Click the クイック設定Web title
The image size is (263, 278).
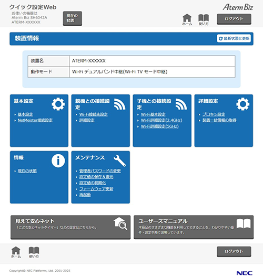pyautogui.click(x=33, y=7)
